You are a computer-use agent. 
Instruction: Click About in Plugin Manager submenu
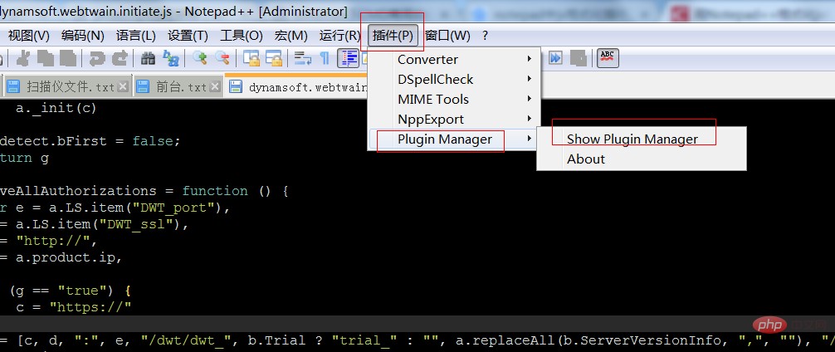(586, 159)
